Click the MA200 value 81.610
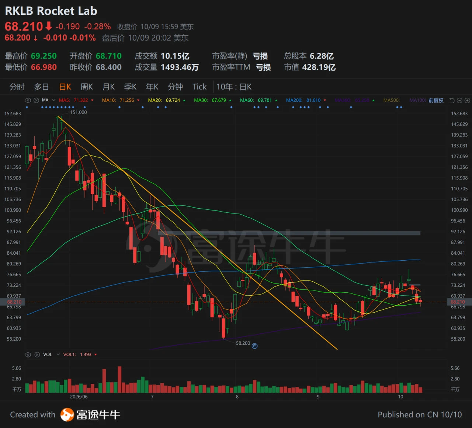The height and width of the screenshot is (428, 472). 313,100
